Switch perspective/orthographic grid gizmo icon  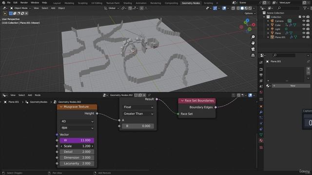tap(253, 55)
